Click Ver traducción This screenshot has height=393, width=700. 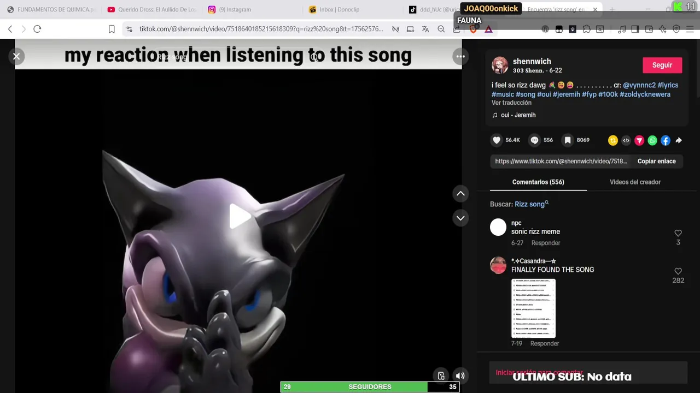[511, 103]
